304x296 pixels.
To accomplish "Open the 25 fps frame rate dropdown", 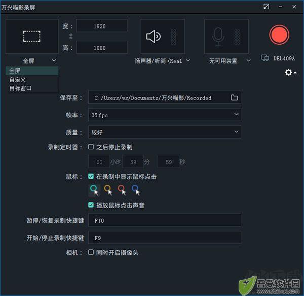I will pos(165,115).
